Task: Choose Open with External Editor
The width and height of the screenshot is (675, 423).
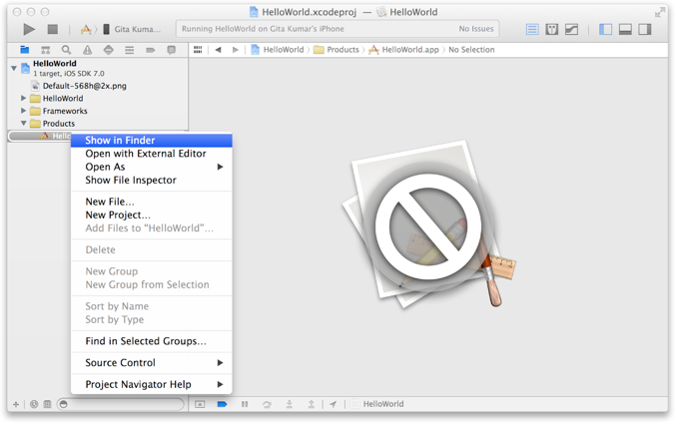Action: tap(152, 154)
